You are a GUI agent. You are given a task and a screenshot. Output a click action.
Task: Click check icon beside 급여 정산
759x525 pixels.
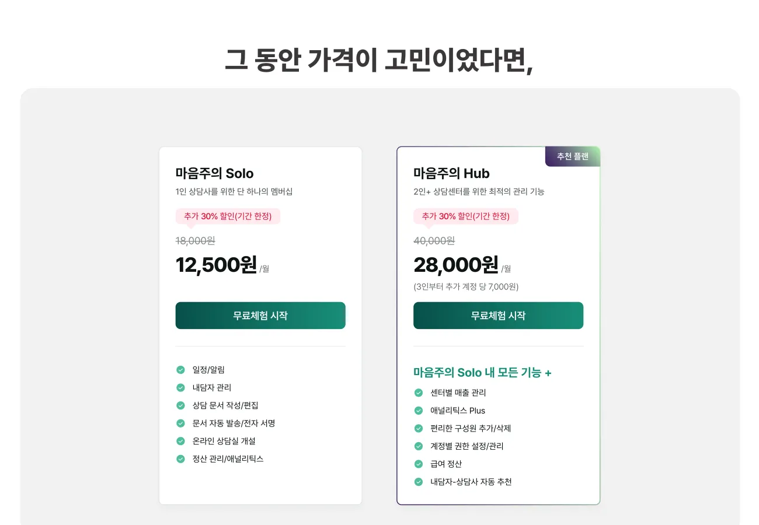[419, 464]
